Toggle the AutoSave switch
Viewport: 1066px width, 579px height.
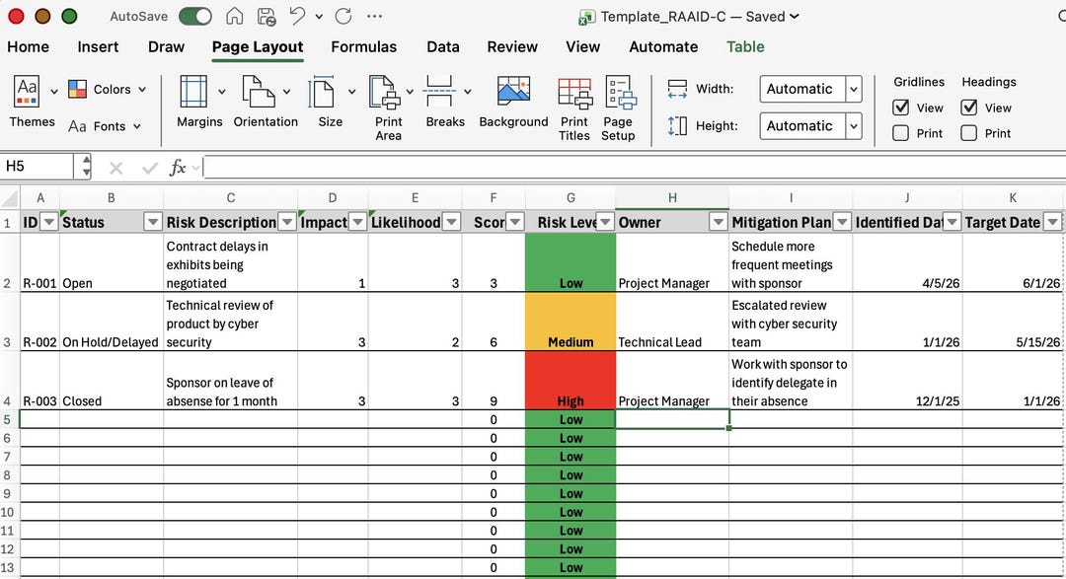click(195, 17)
